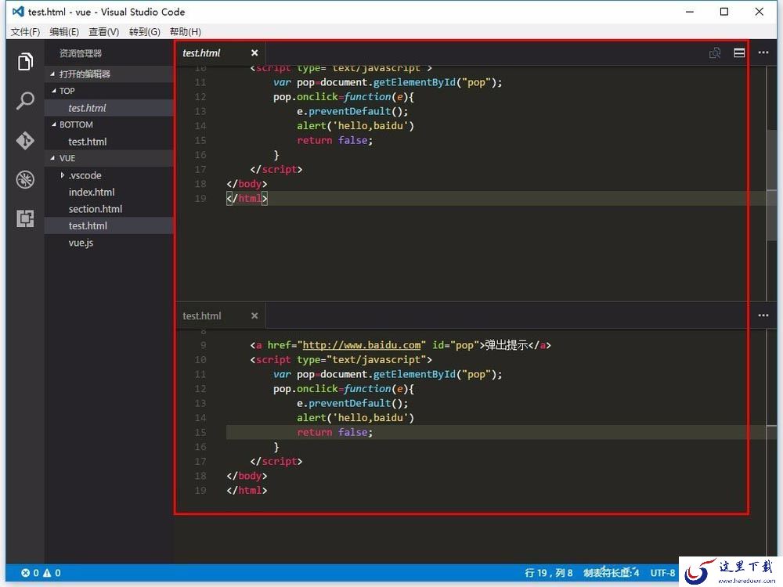Collapse the VUE folder section

pyautogui.click(x=53, y=158)
